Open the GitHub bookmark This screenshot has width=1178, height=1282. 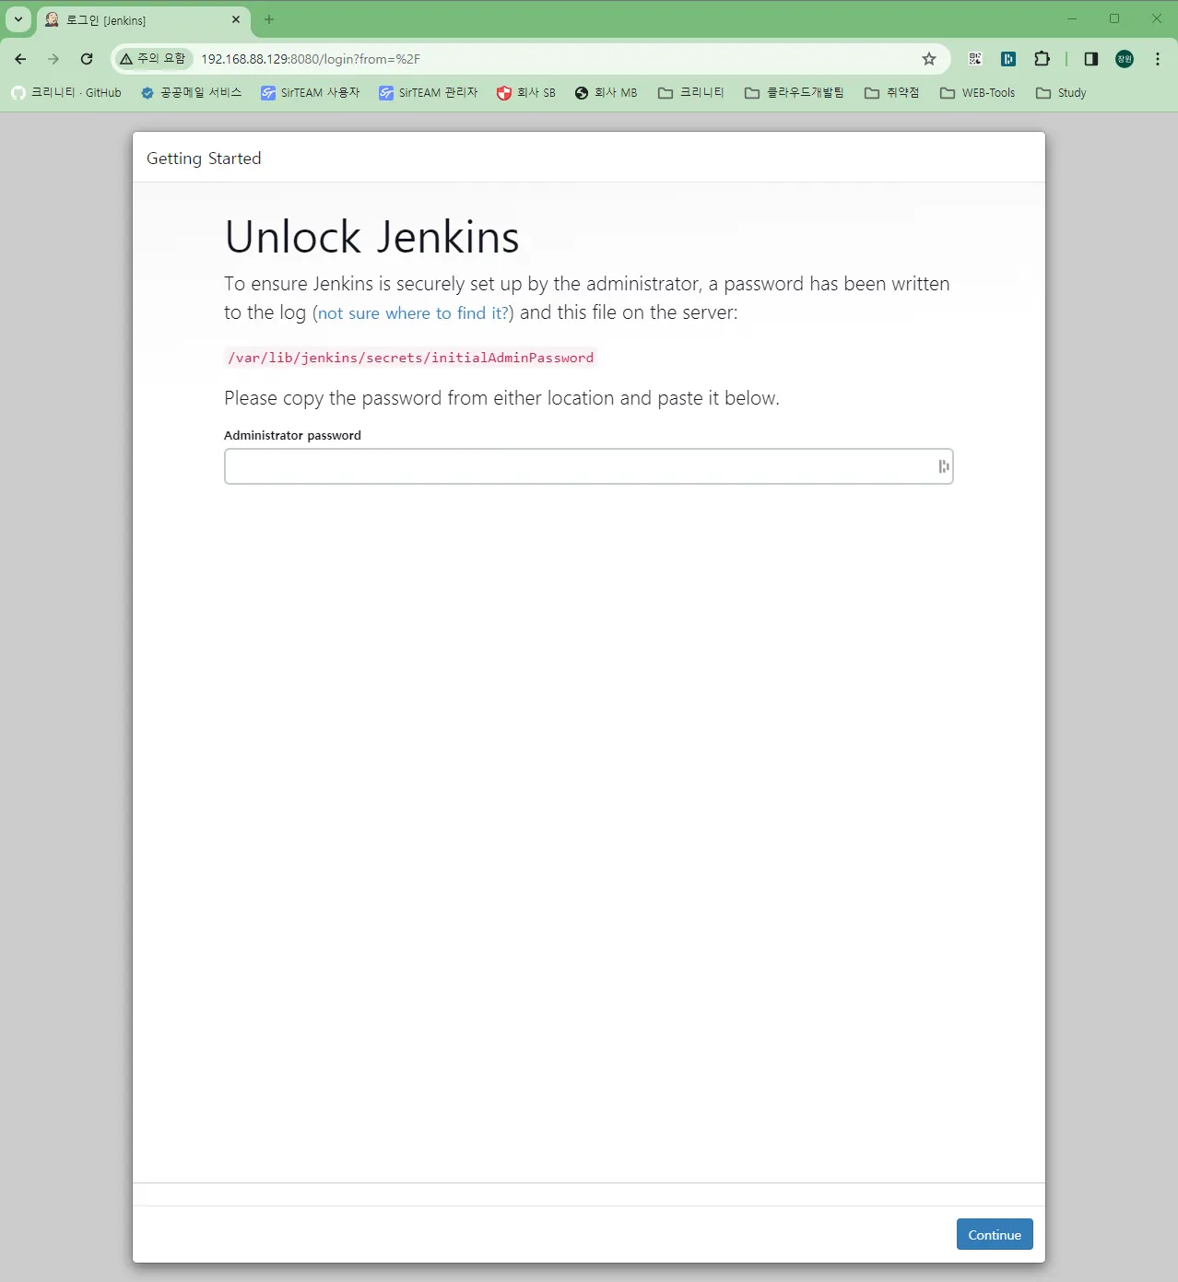coord(67,93)
